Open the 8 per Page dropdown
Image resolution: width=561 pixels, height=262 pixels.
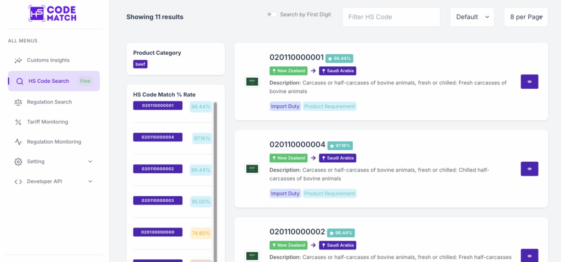(525, 17)
